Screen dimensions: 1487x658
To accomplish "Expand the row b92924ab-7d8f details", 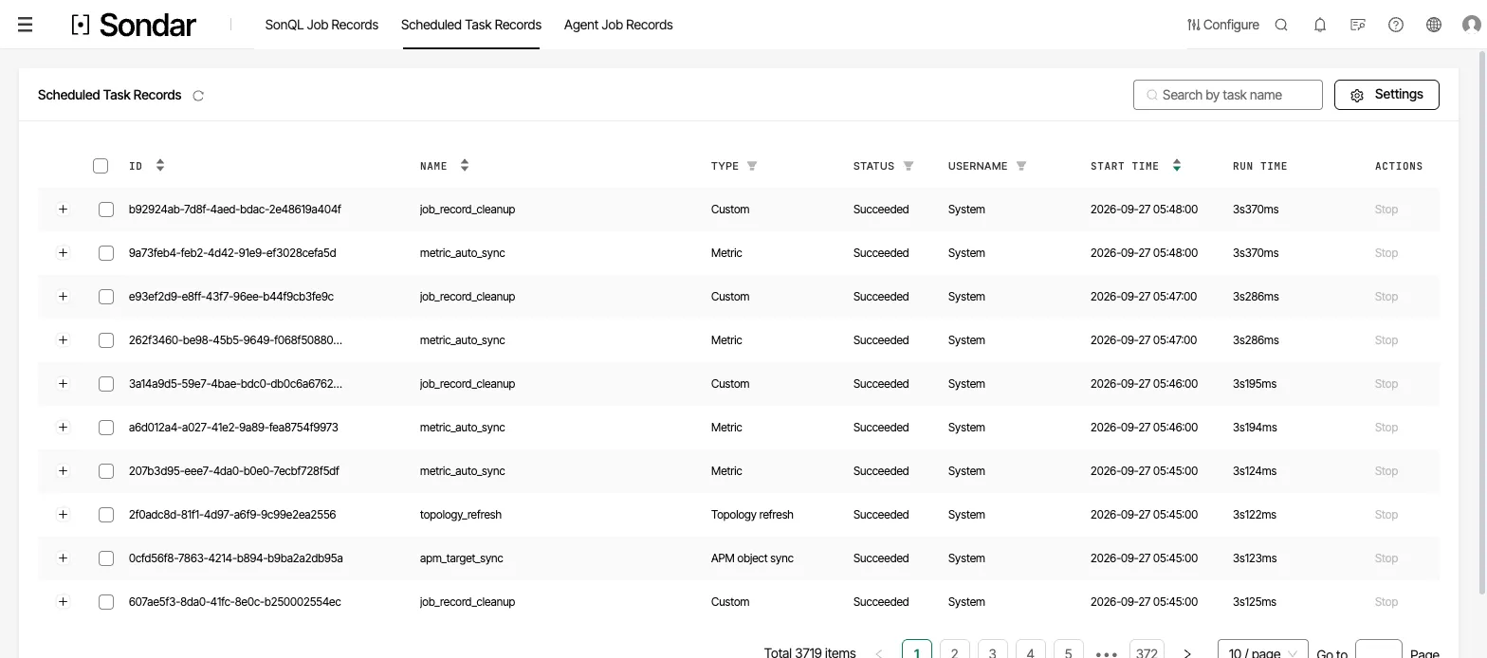I will [63, 210].
